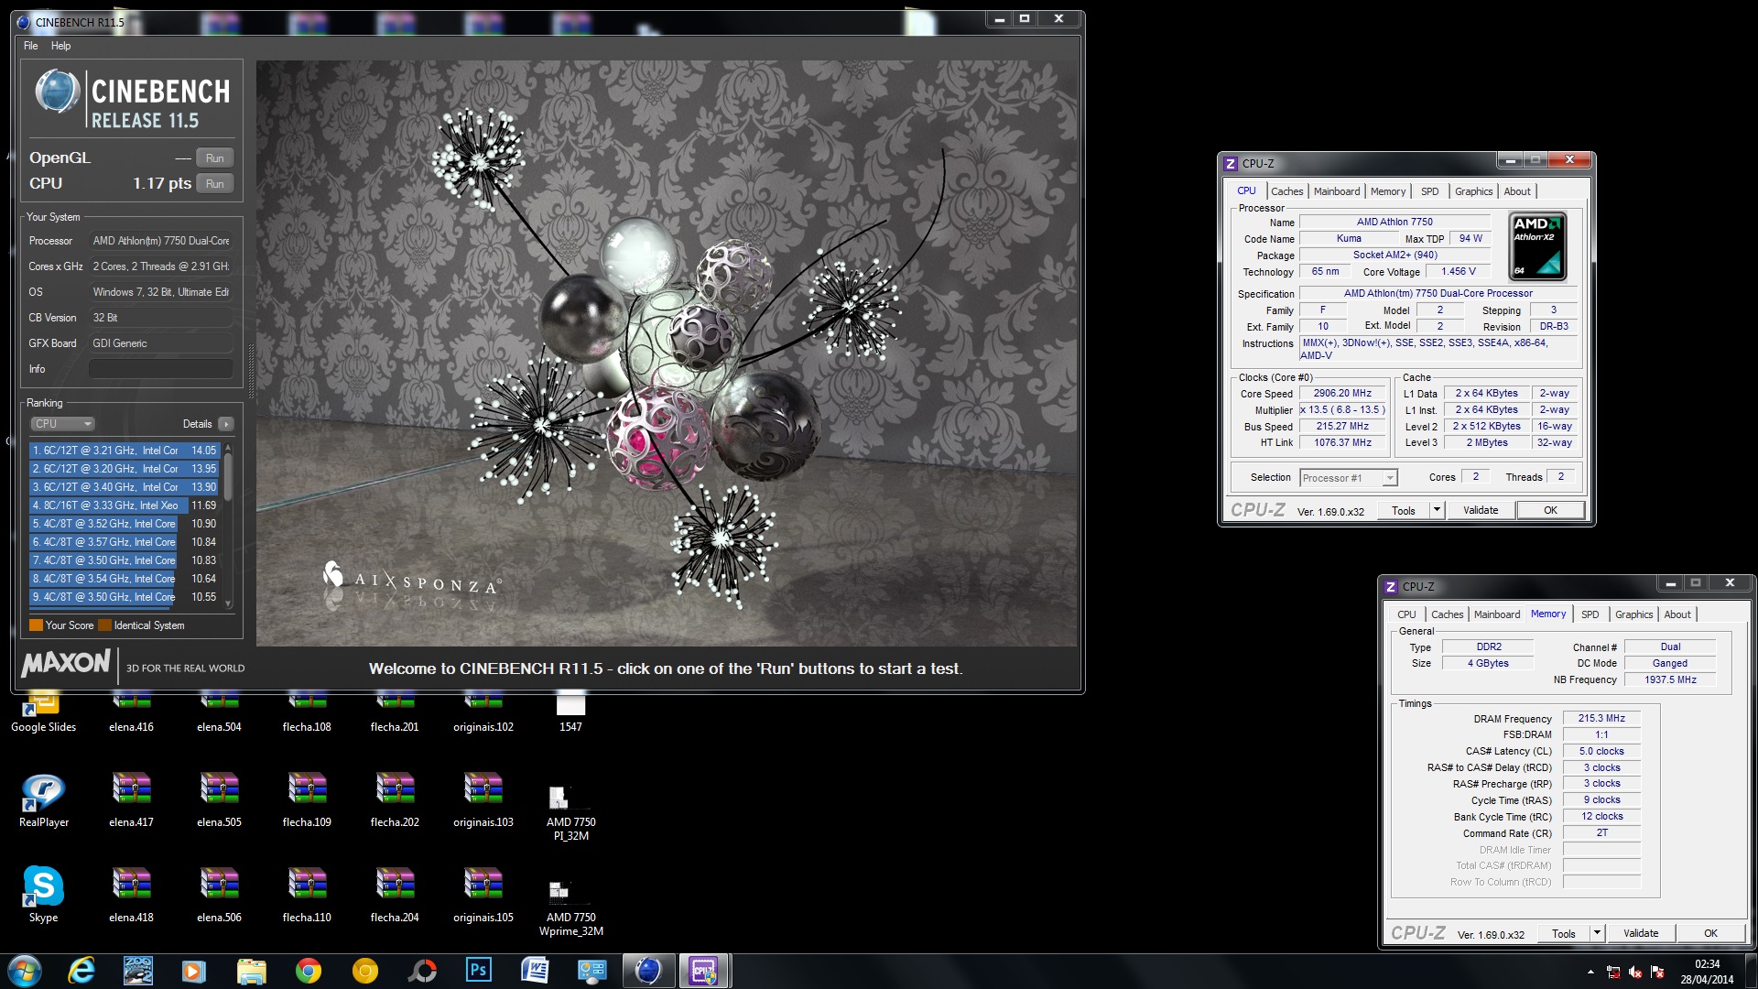Switch to Cinebench taskbar button
This screenshot has width=1758, height=989.
[648, 971]
